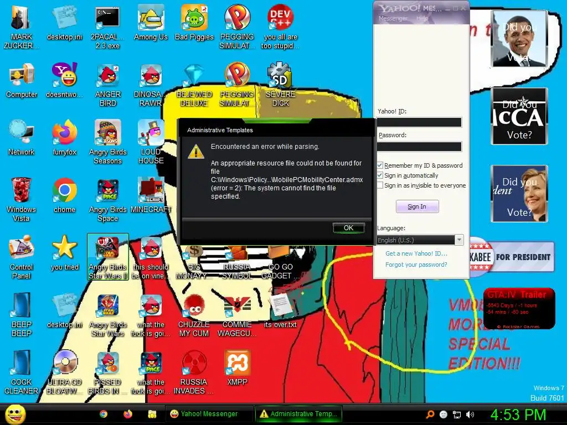Select the 'you all are too stupid' Dev-C++ icon

pos(280,27)
